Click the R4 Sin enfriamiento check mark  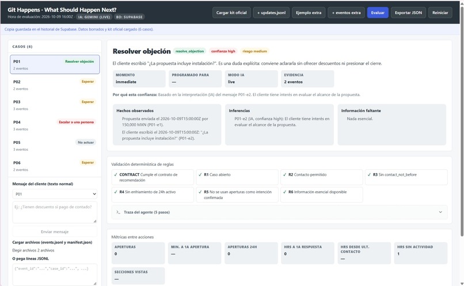pos(116,192)
